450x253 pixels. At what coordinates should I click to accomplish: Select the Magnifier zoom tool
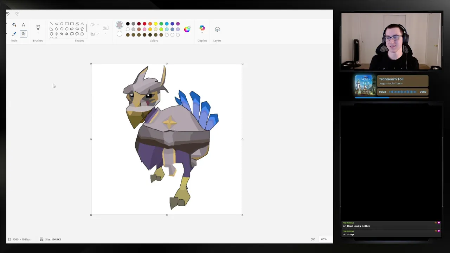point(23,34)
